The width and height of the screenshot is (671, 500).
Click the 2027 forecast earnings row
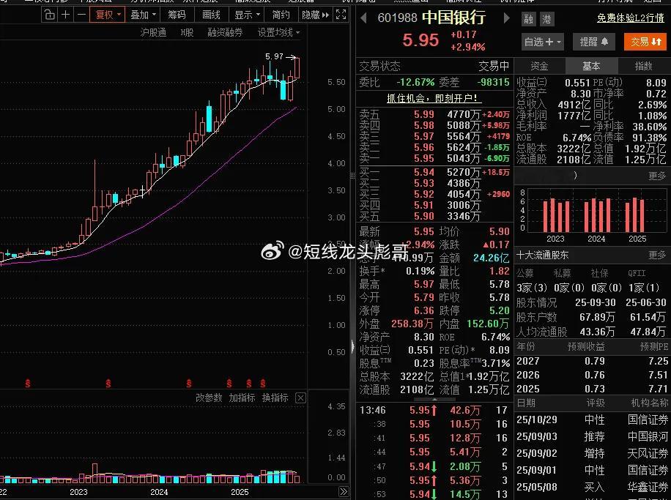click(593, 362)
